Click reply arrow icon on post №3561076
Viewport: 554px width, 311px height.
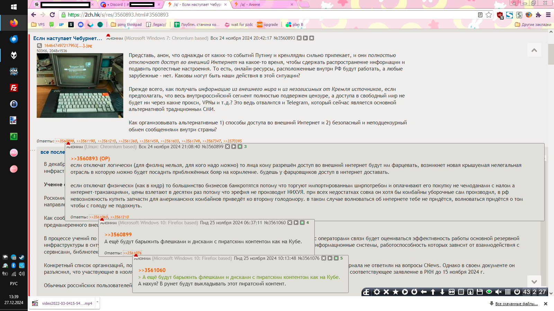pos(330,258)
